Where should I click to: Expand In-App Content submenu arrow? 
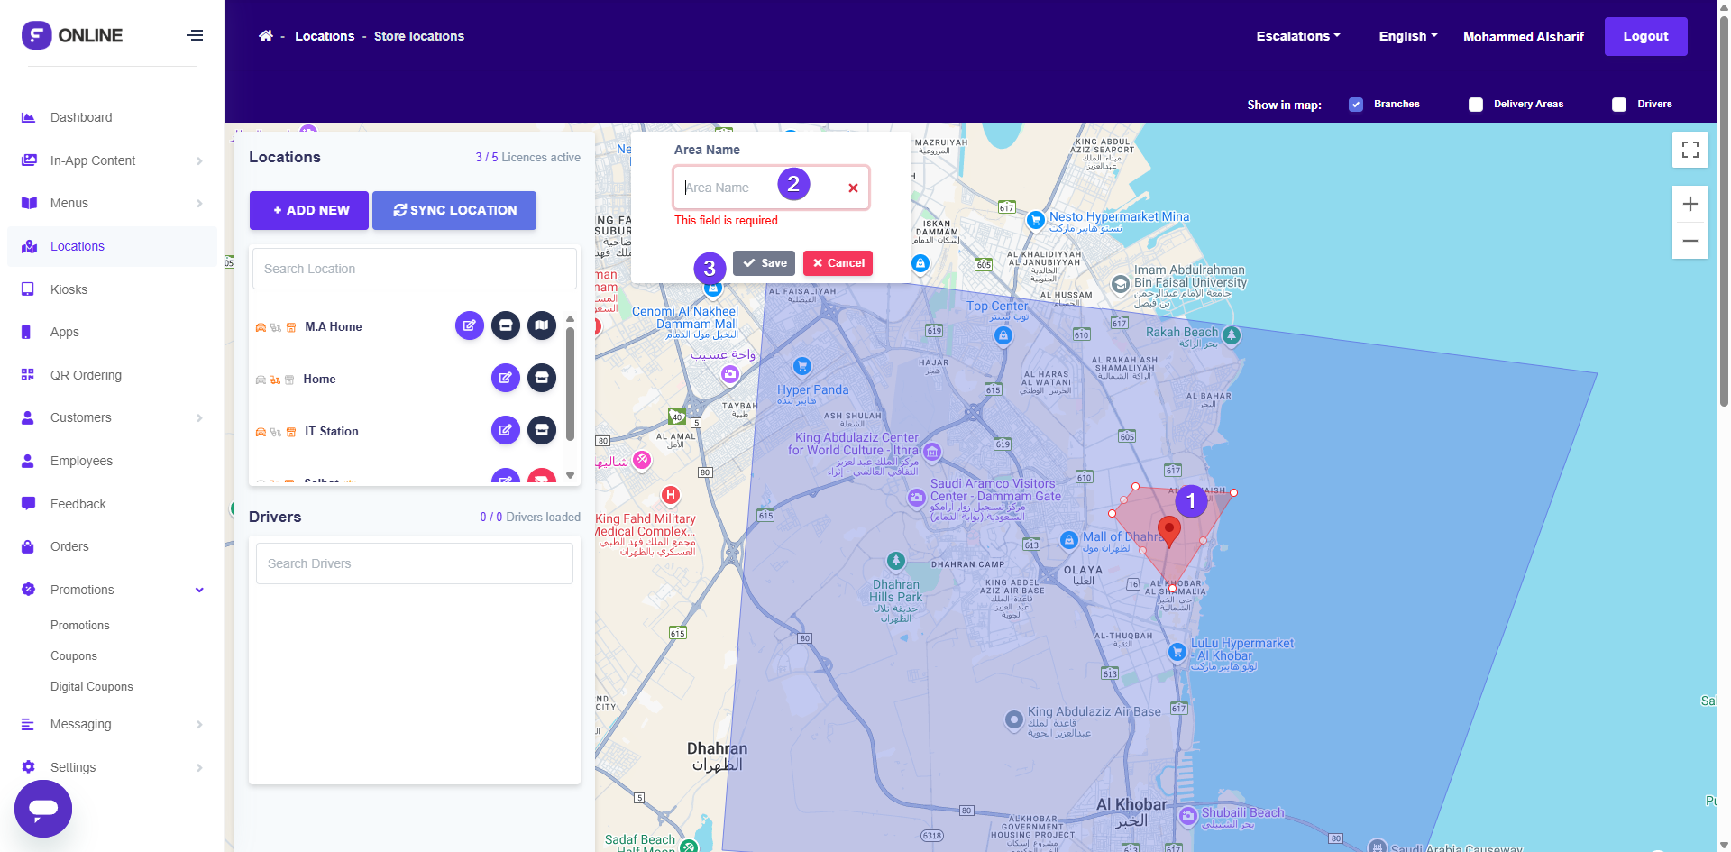199,160
